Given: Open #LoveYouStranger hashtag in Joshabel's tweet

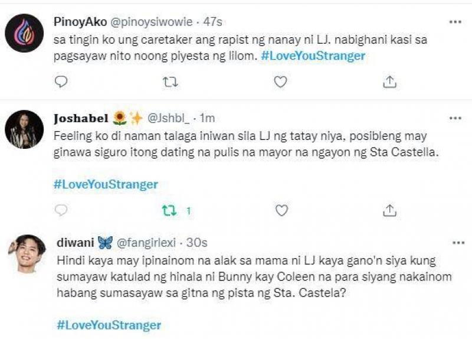Looking at the screenshot, I should tap(106, 184).
